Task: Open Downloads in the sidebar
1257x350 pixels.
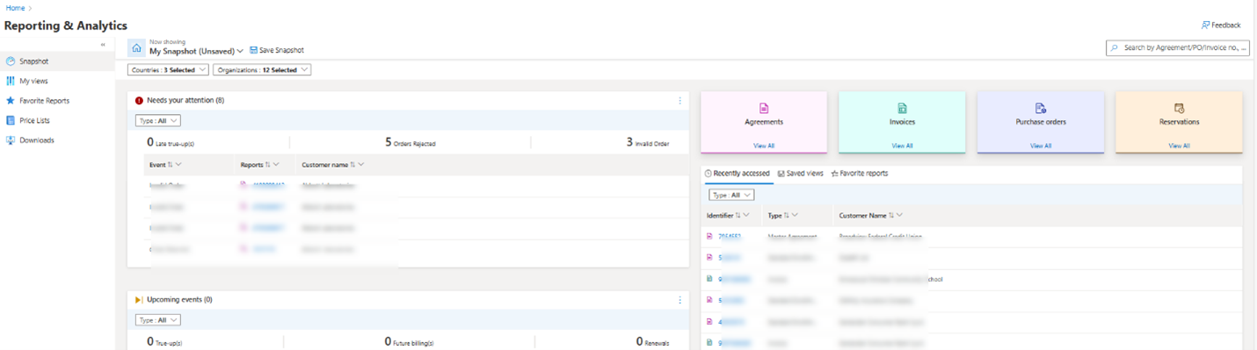Action: click(x=57, y=140)
